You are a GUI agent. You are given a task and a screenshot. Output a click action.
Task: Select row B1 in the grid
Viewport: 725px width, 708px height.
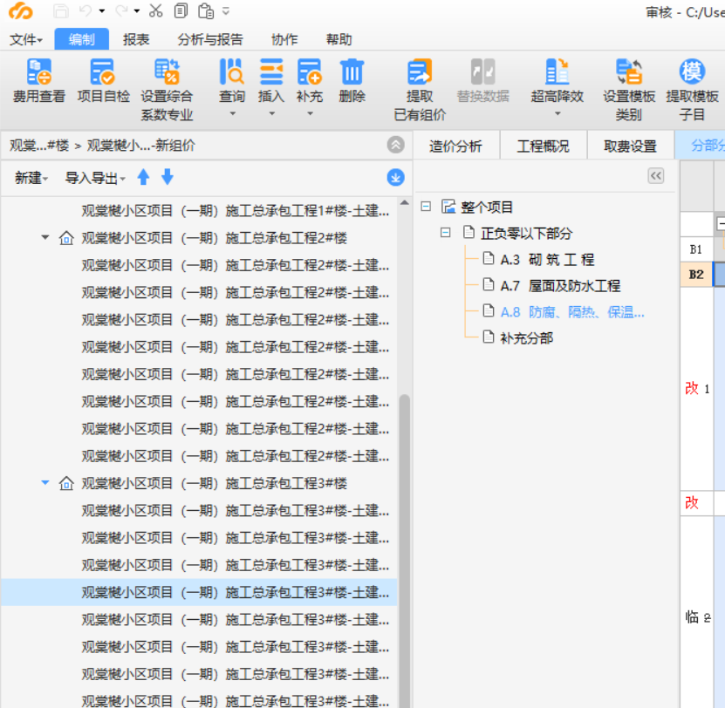[x=696, y=249]
